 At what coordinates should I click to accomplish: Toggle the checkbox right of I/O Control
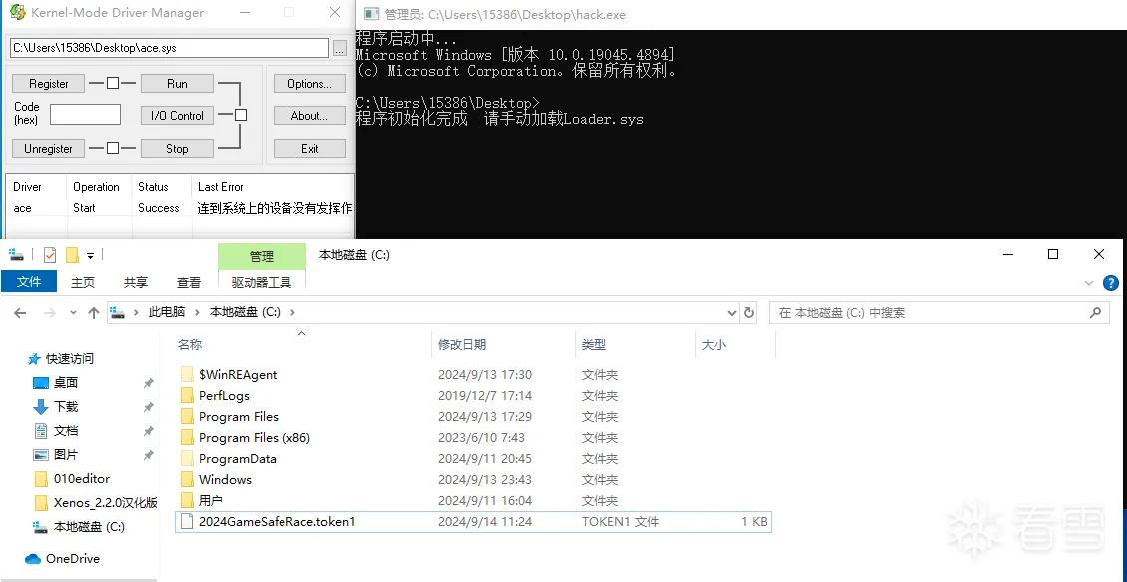click(241, 115)
